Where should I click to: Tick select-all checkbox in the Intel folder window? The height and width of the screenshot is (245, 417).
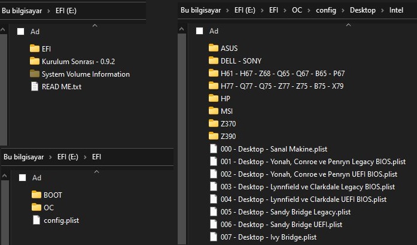click(x=199, y=31)
